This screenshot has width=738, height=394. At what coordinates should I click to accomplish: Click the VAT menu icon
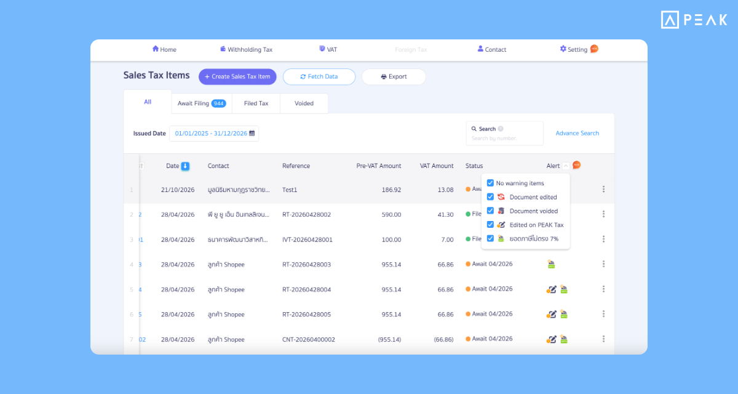(x=320, y=48)
